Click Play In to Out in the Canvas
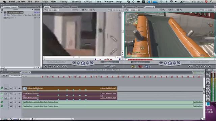This screenshot has height=121, width=216. [x=165, y=63]
